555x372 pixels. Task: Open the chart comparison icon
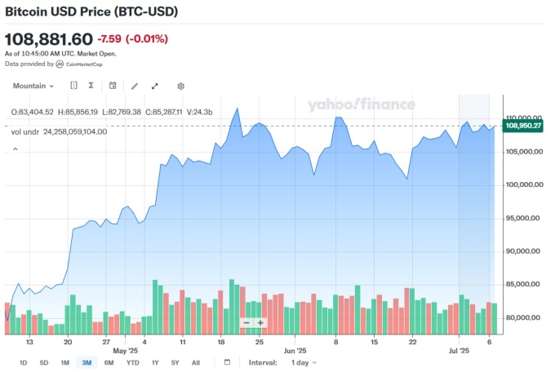pos(73,86)
